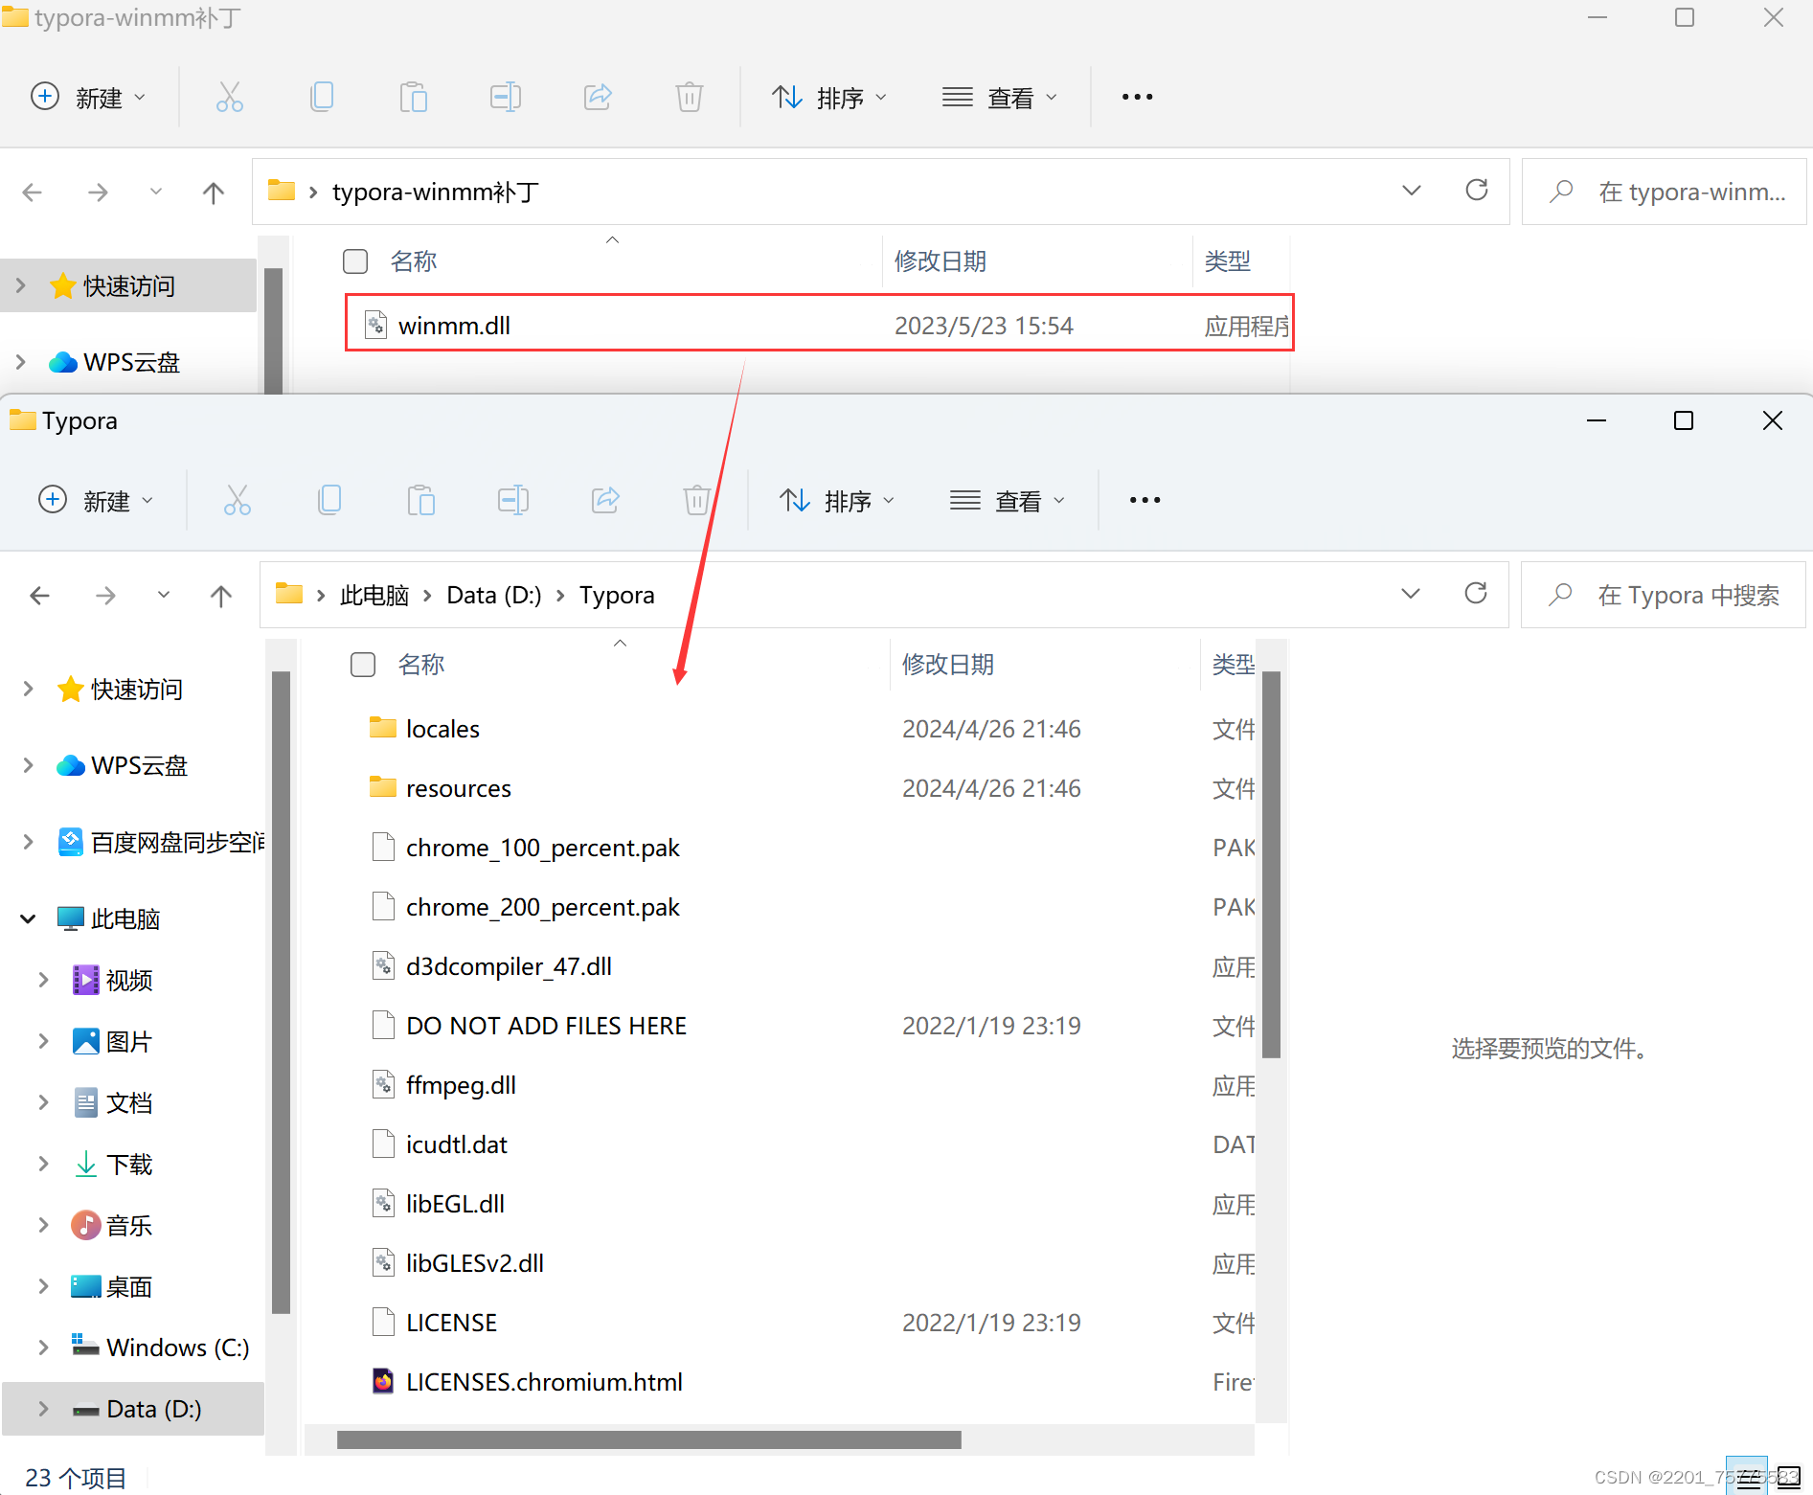Sort by 修改日期 column in Typora window
This screenshot has height=1495, width=1813.
coord(948,664)
